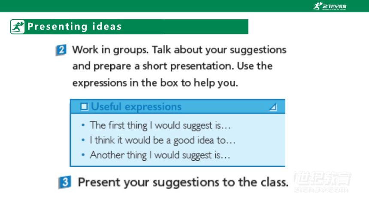The width and height of the screenshot is (369, 208).
Task: Click the triangle icon in Useful expressions header
Action: (x=273, y=107)
